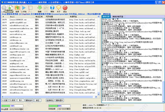The height and width of the screenshot is (112, 165).
Task: Click source URL http://www.21oldage.com/
Action: pos(80,58)
